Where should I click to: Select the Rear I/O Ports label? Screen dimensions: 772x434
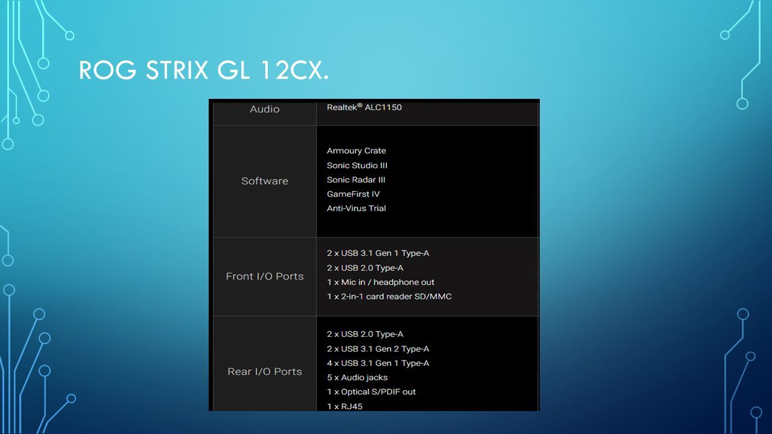265,371
